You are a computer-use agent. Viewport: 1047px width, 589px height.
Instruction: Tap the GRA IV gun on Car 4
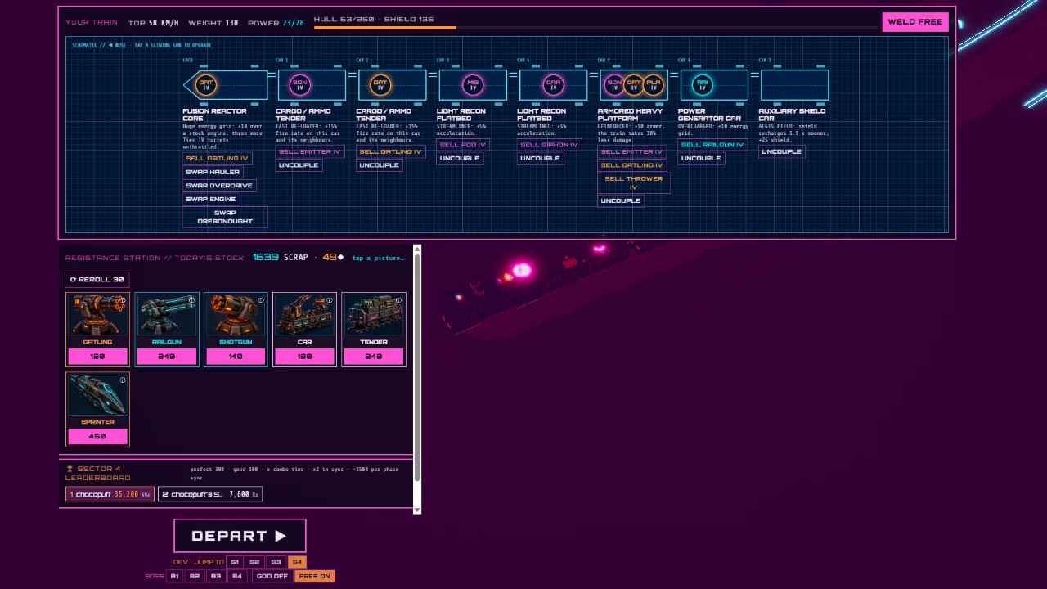(553, 84)
